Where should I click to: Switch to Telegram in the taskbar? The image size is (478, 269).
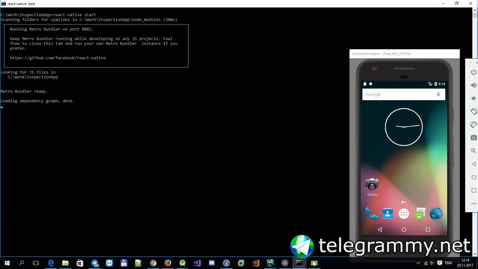click(94, 263)
